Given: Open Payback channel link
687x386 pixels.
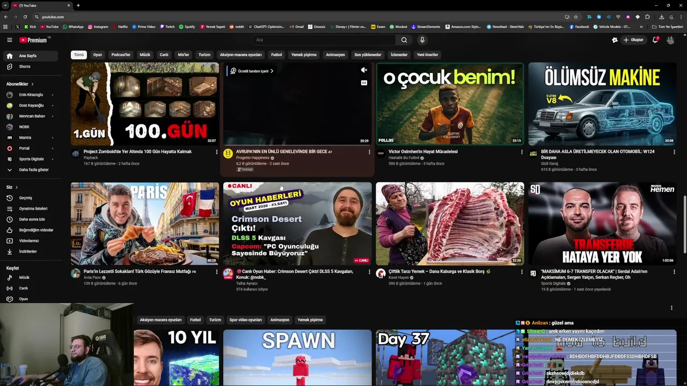Looking at the screenshot, I should (91, 158).
